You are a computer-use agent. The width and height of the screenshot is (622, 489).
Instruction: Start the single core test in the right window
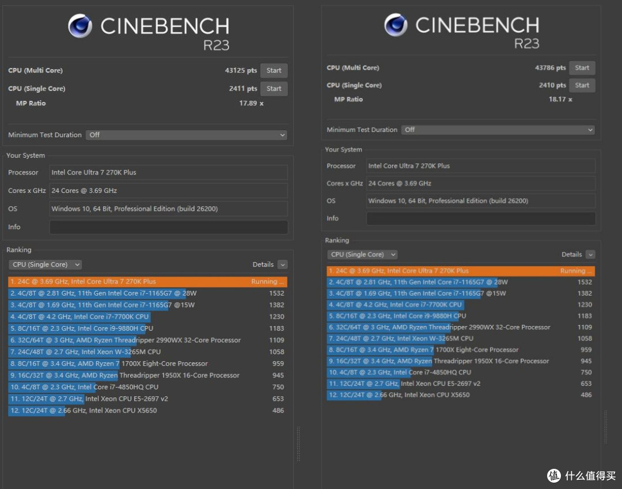point(582,85)
